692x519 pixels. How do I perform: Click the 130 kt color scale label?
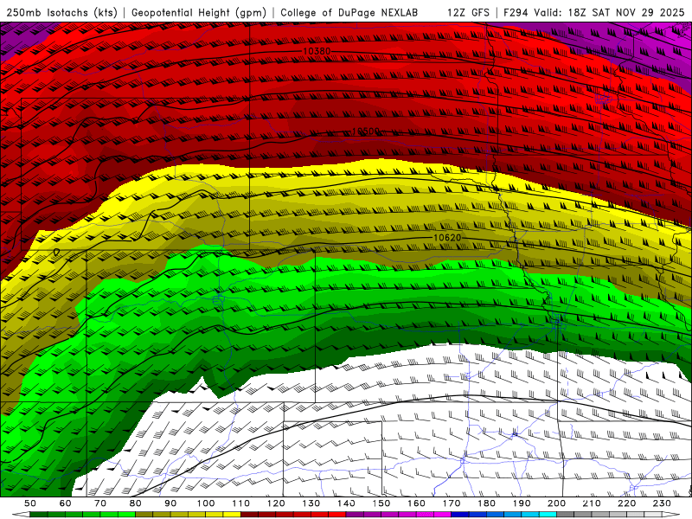coord(311,503)
